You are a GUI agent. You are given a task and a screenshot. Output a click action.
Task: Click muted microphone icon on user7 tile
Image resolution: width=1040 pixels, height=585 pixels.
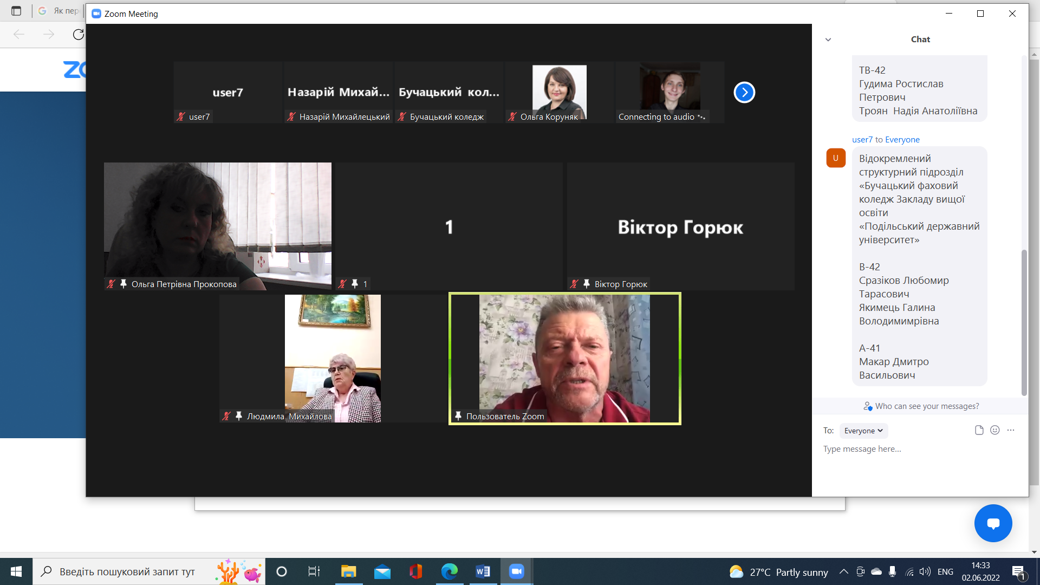click(181, 116)
